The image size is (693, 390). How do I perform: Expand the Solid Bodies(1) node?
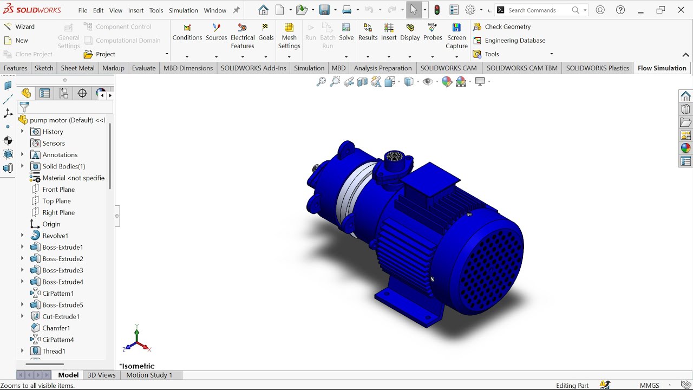(x=22, y=166)
